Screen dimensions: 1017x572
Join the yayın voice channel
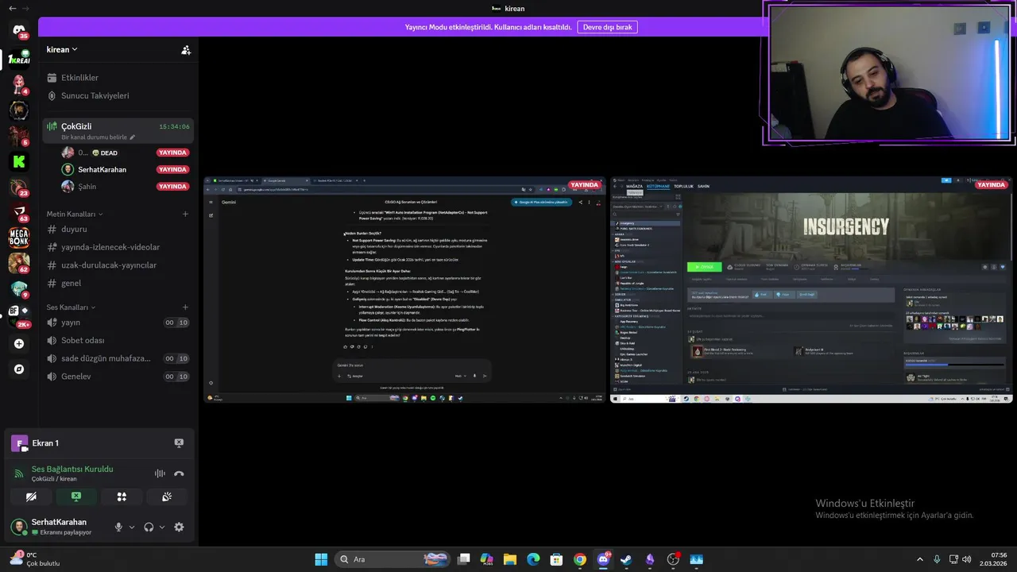[118, 323]
